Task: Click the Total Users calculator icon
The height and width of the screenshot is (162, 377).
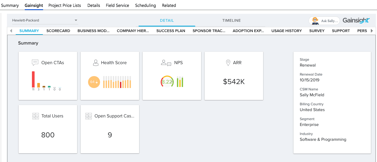Action: (x=35, y=116)
